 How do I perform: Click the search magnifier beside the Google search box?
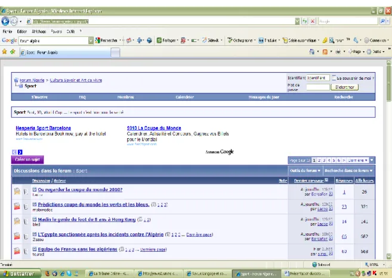(x=382, y=21)
